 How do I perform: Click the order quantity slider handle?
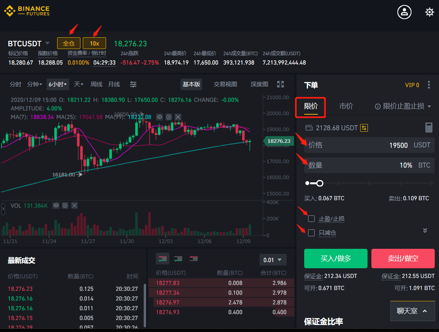320,183
